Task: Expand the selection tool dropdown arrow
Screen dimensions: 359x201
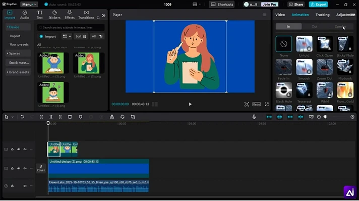Action: 13,117
